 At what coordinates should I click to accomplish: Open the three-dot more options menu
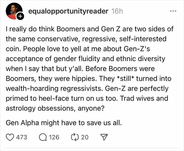tap(173, 11)
